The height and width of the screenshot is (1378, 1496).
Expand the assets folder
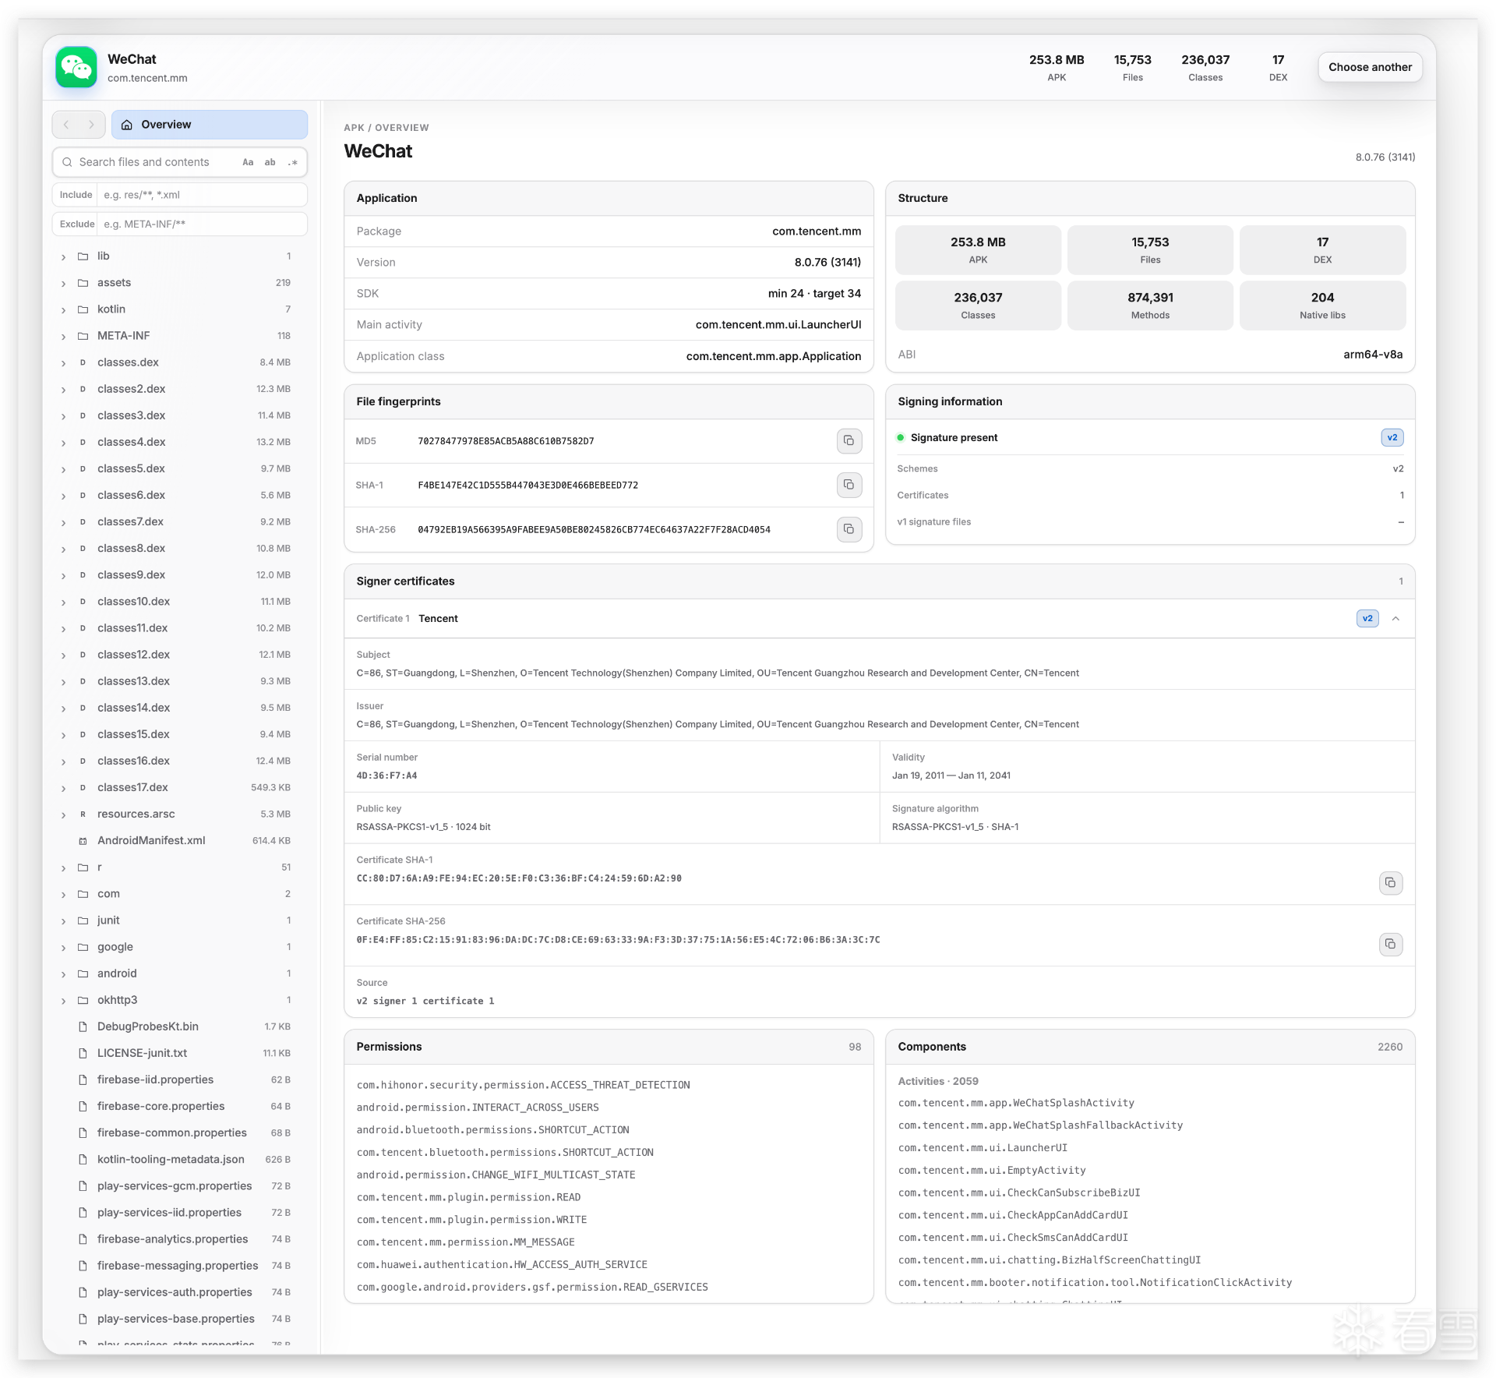[63, 283]
